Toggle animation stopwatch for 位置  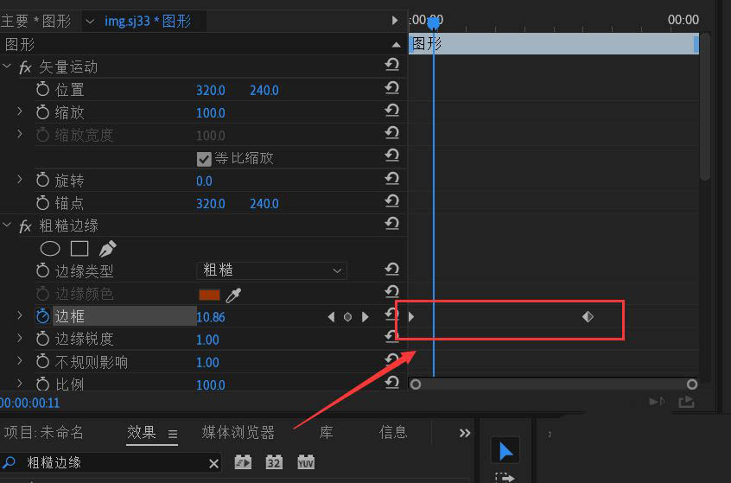tap(42, 89)
